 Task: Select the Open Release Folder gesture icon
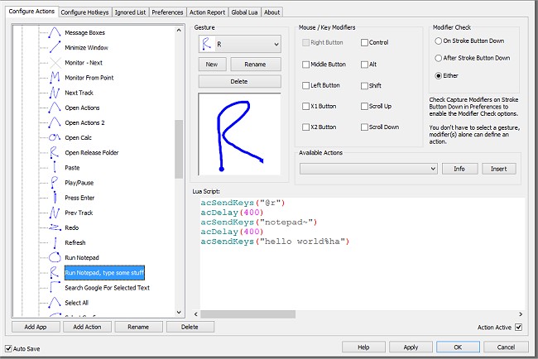point(54,152)
